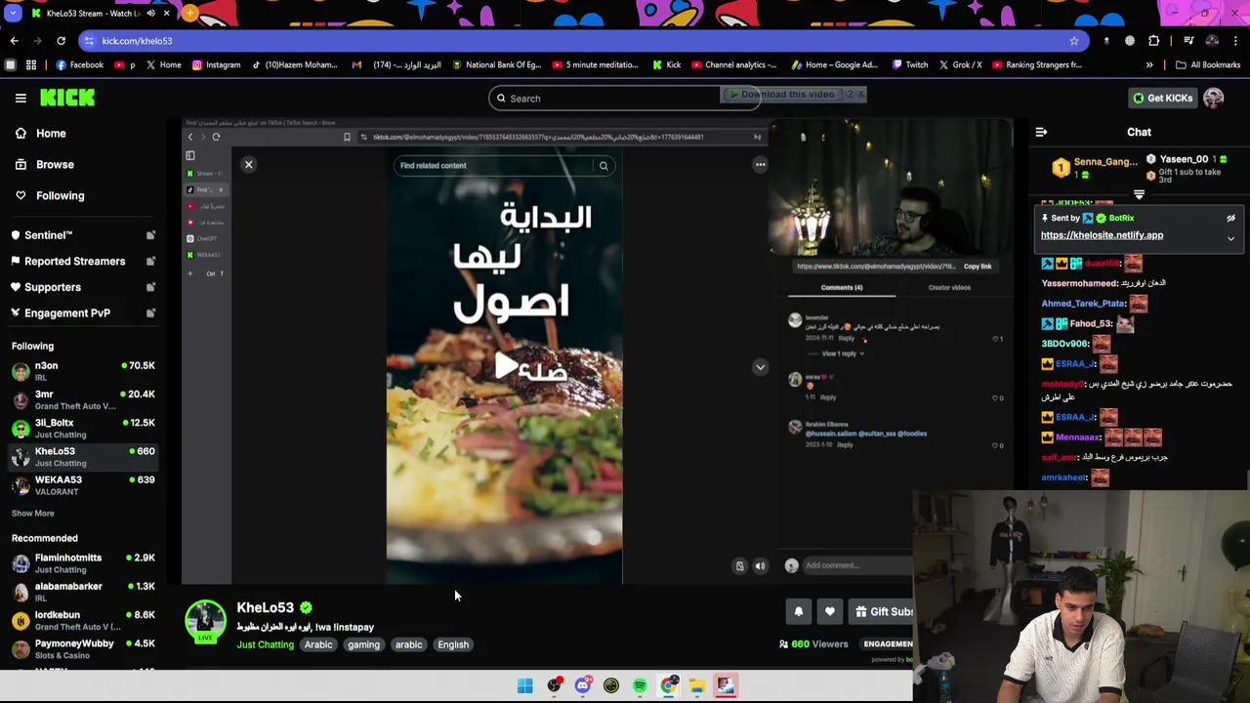Click Gift Subs button

(x=884, y=612)
